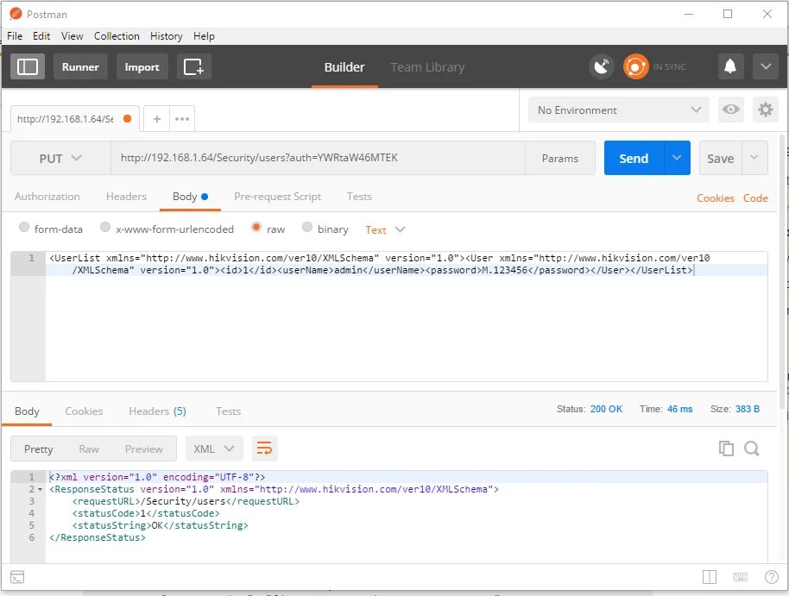
Task: Select binary body type
Action: coord(307,227)
